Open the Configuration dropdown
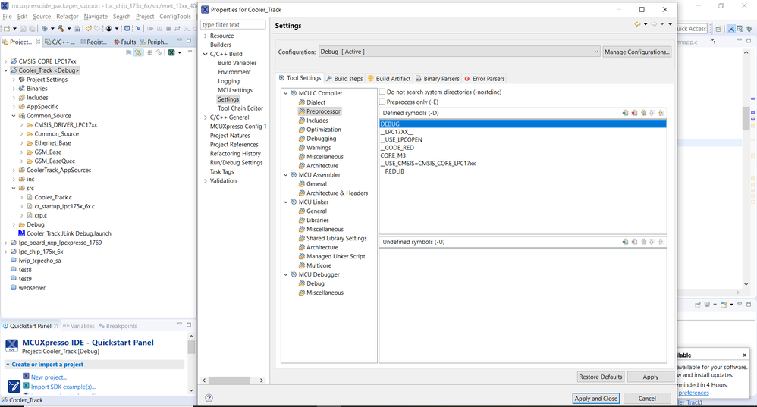 (x=459, y=52)
